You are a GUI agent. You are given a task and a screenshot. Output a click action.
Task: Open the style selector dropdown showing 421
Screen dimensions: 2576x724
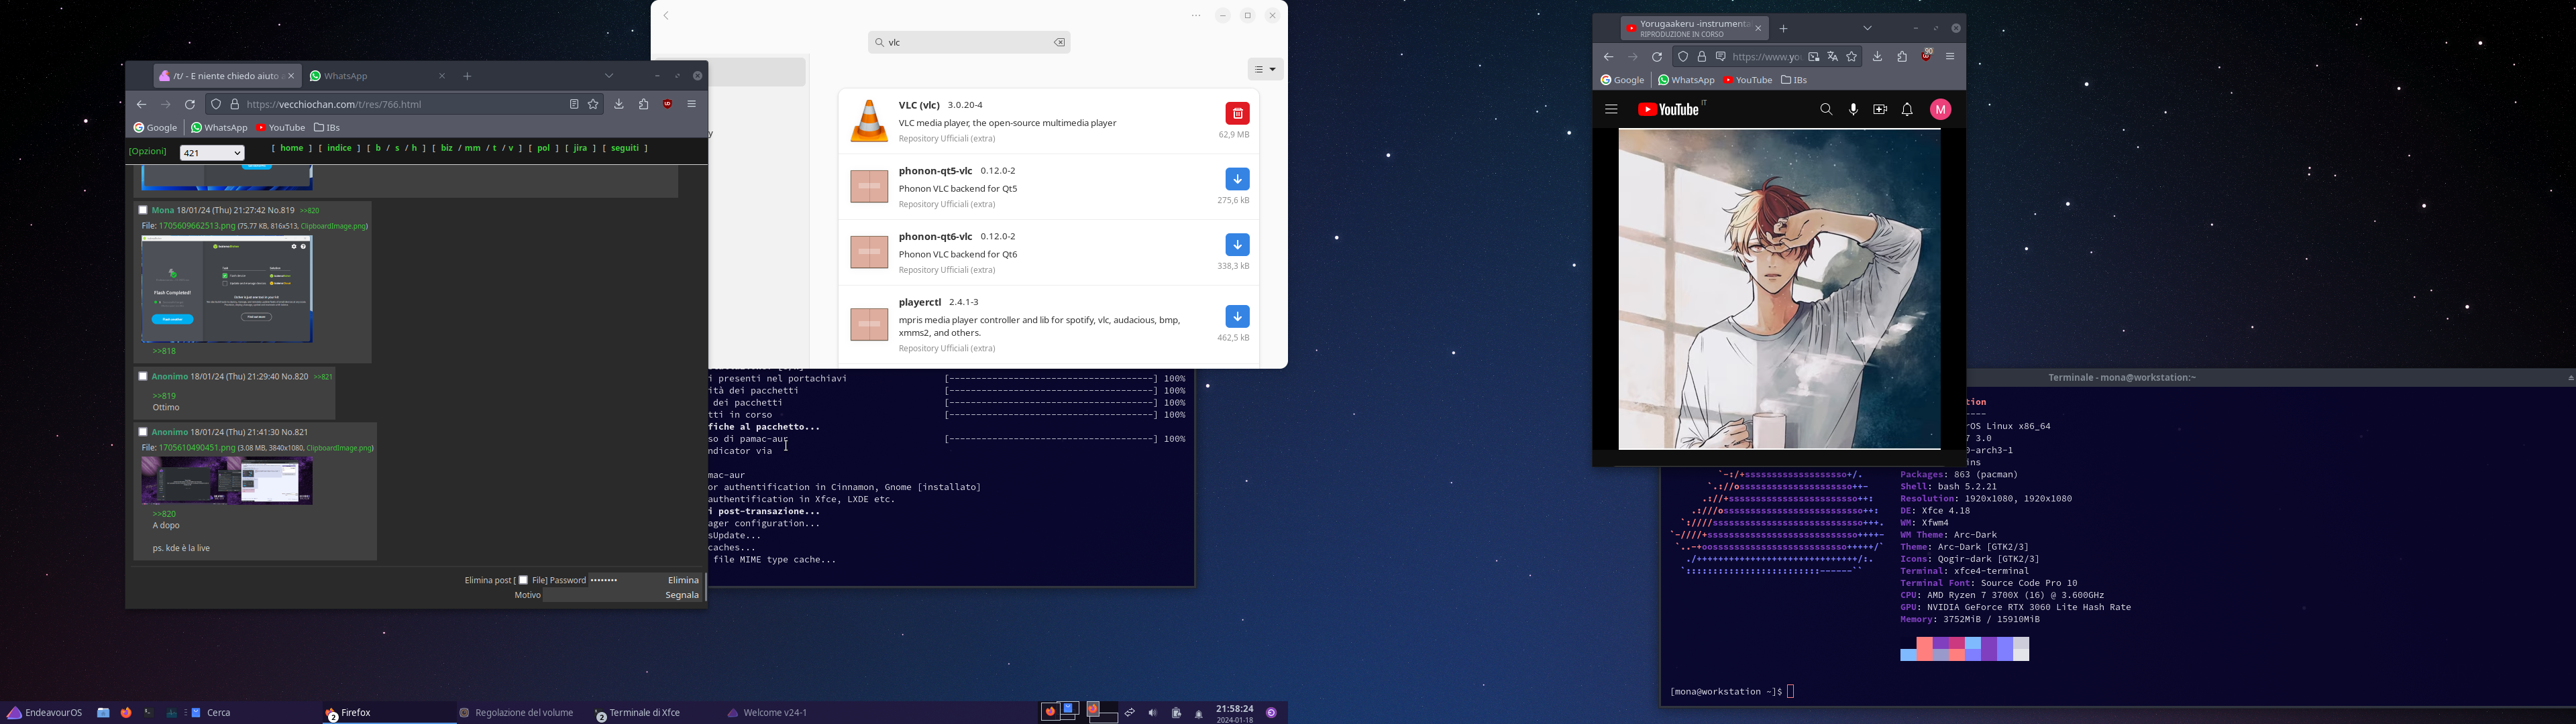click(x=212, y=153)
